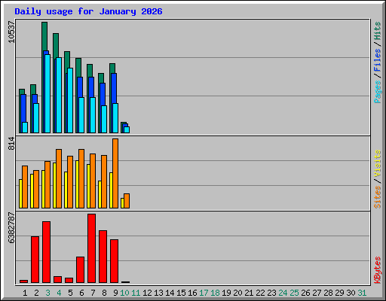Image resolution: width=386 pixels, height=301 pixels.
Task: Click the orange Sites bar for day 6
Action: tap(81, 178)
